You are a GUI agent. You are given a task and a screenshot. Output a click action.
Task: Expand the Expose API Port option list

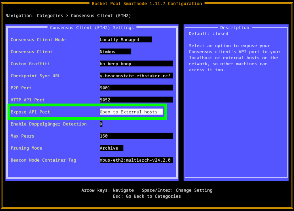131,112
